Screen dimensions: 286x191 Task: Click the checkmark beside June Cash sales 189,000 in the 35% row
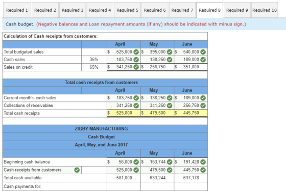pyautogui.click(x=203, y=60)
